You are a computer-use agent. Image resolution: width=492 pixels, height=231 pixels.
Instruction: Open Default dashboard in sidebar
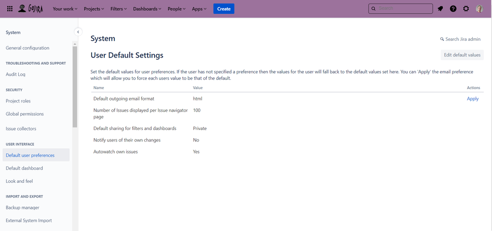pyautogui.click(x=24, y=168)
